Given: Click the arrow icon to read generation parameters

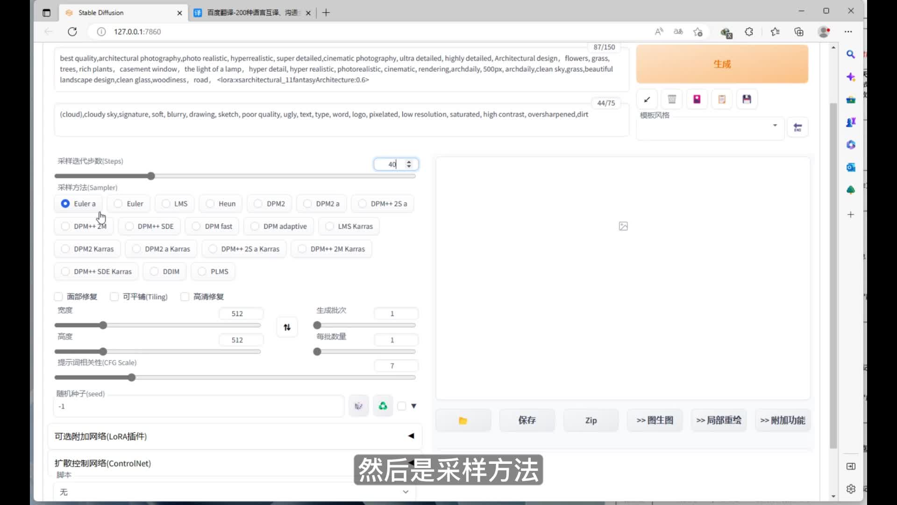Looking at the screenshot, I should point(647,99).
